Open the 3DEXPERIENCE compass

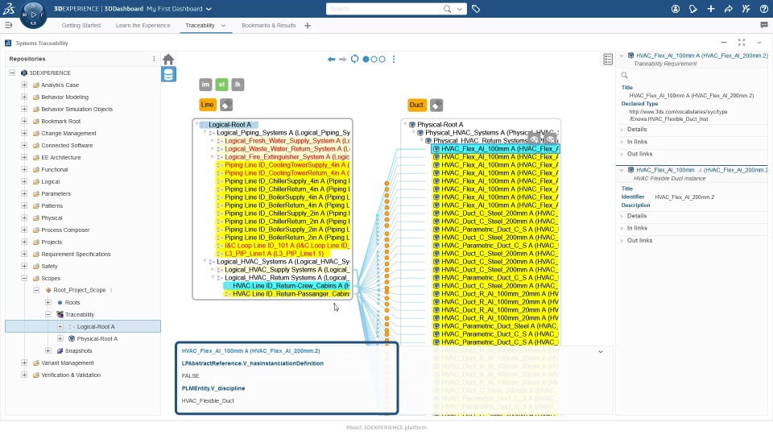[x=33, y=14]
